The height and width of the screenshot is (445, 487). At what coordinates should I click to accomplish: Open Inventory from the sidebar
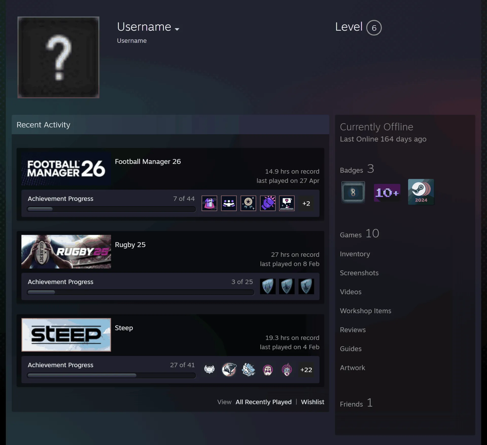pos(355,254)
